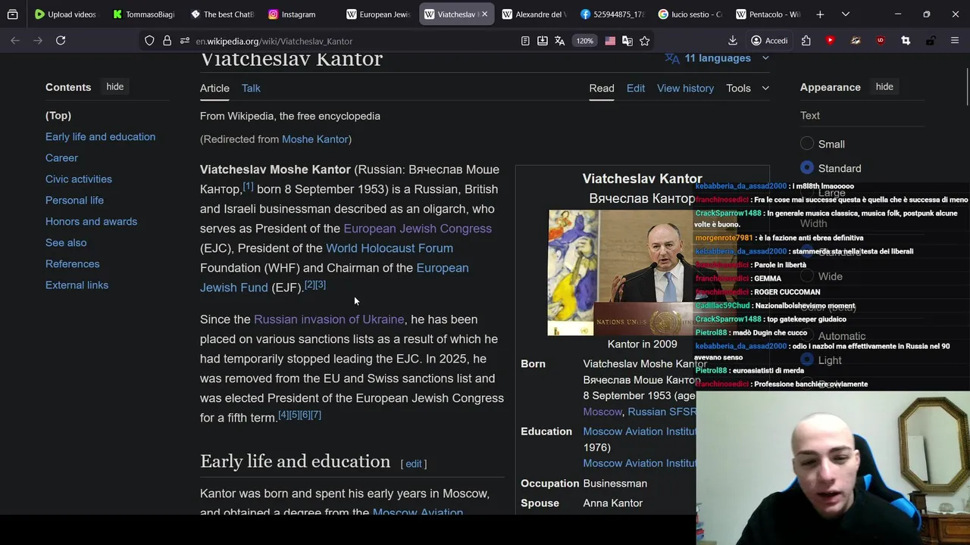
Task: Expand the Tools menu chevron
Action: tap(765, 89)
